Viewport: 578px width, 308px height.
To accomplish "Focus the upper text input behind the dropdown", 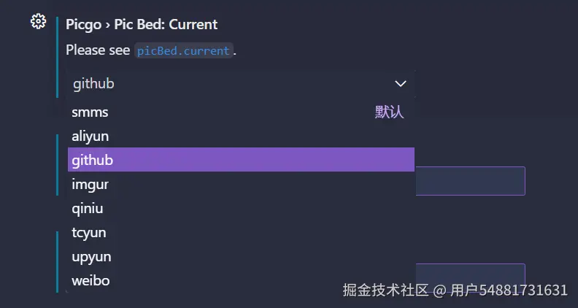I will (x=470, y=181).
